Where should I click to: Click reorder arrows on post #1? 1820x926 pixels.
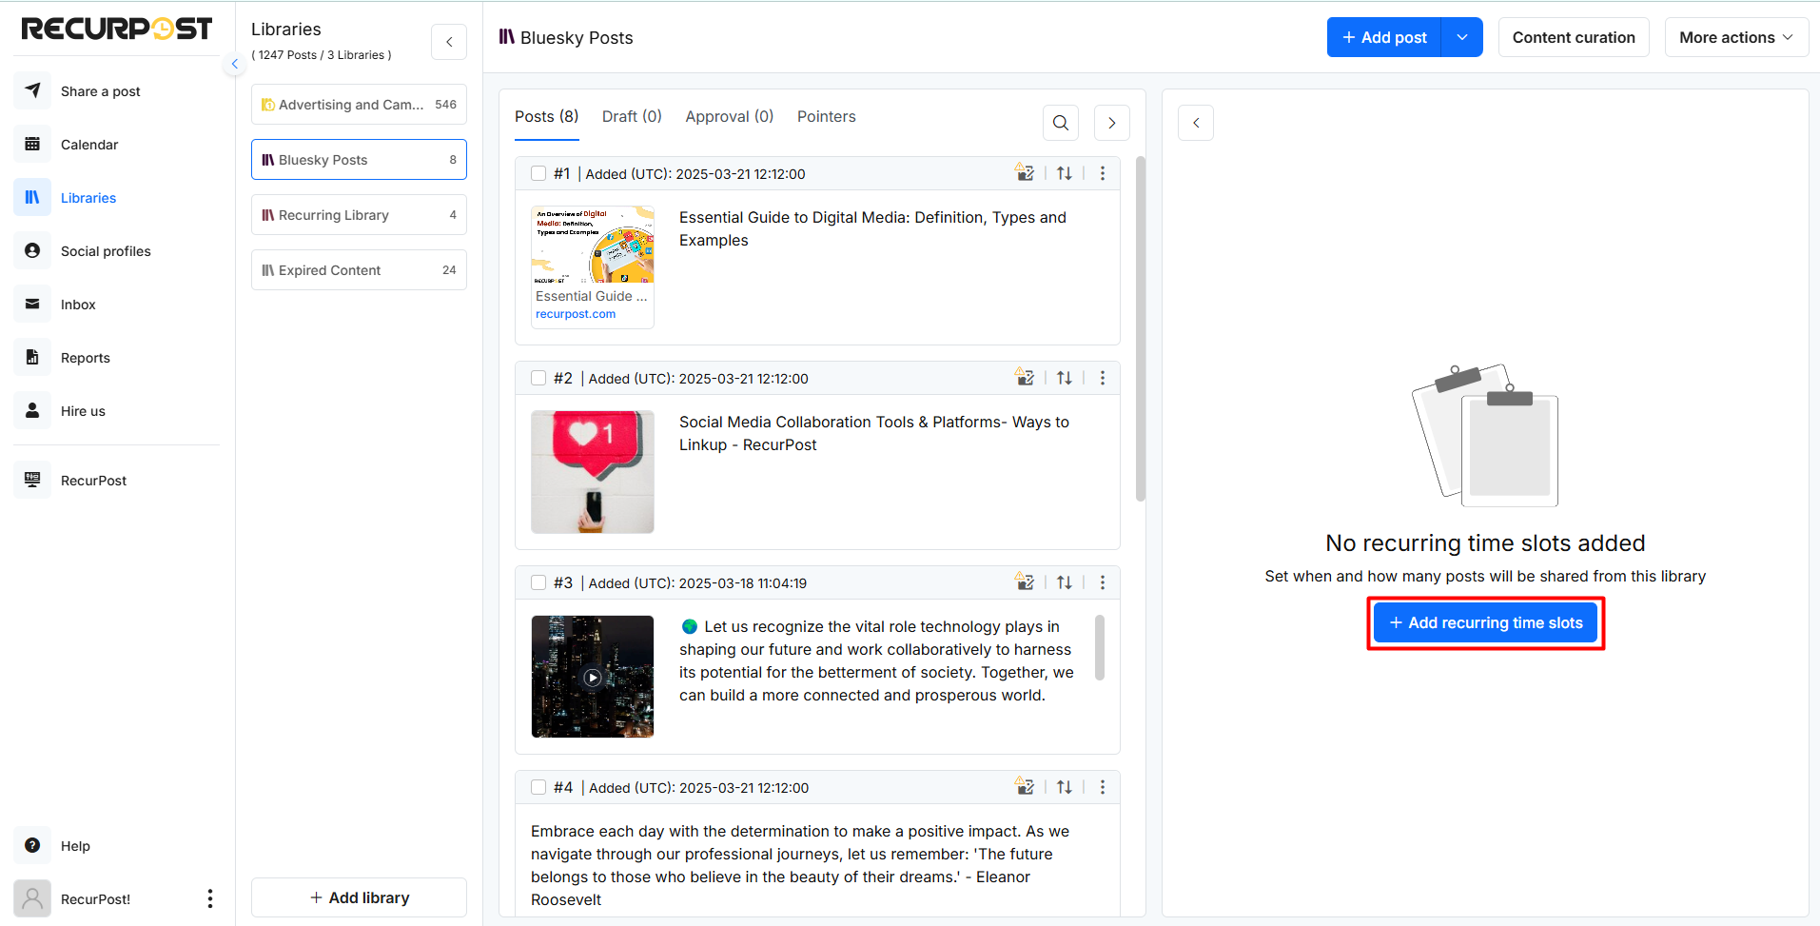(1065, 173)
